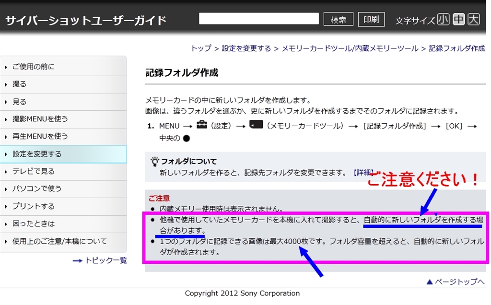The width and height of the screenshot is (491, 305).
Task: Open メモリーカードツール/内蔵メモリーツール breadcrumb link
Action: coord(350,48)
